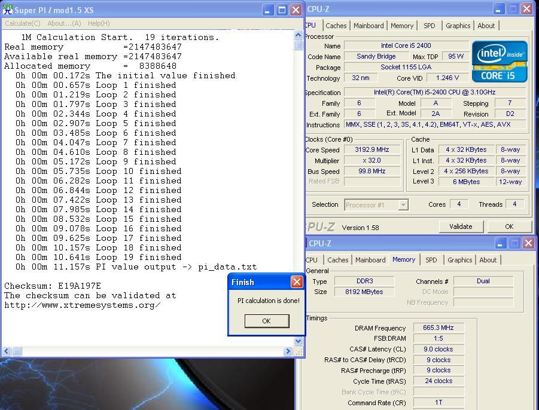The width and height of the screenshot is (539, 410).
Task: Switch to Mainboard tab in upper CPU-Z window
Action: click(369, 26)
